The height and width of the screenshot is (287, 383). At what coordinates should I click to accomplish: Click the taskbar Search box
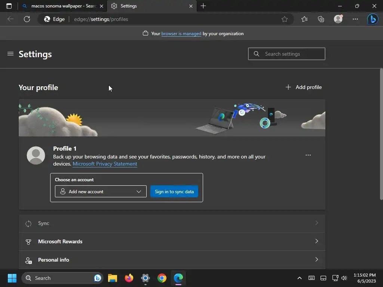click(x=62, y=278)
